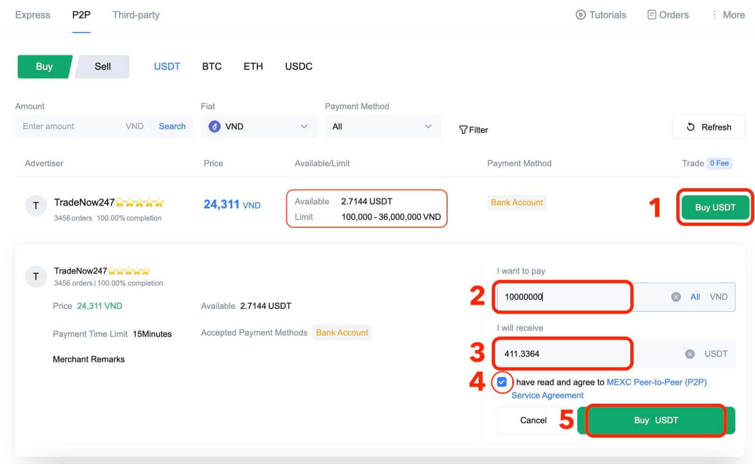This screenshot has height=464, width=755.
Task: Click the Merchant Remarks label
Action: click(89, 359)
